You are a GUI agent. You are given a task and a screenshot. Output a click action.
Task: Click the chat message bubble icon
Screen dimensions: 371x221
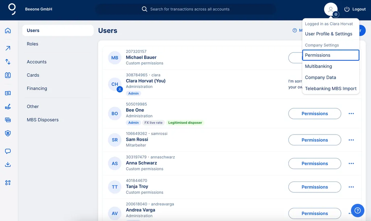point(8,151)
